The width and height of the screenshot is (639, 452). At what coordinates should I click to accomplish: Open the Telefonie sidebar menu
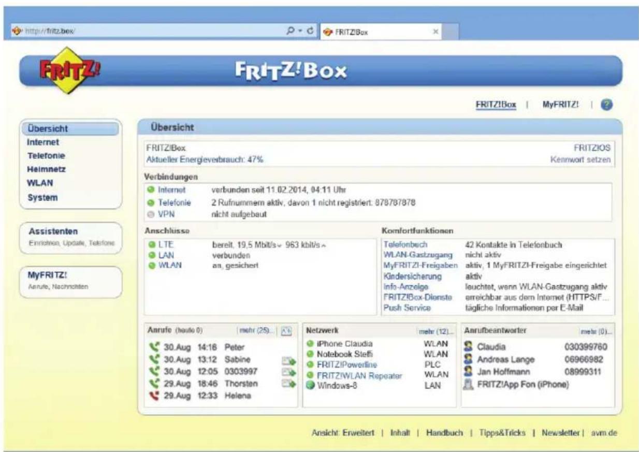(x=46, y=155)
